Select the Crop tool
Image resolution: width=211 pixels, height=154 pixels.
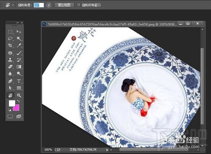tap(10, 45)
